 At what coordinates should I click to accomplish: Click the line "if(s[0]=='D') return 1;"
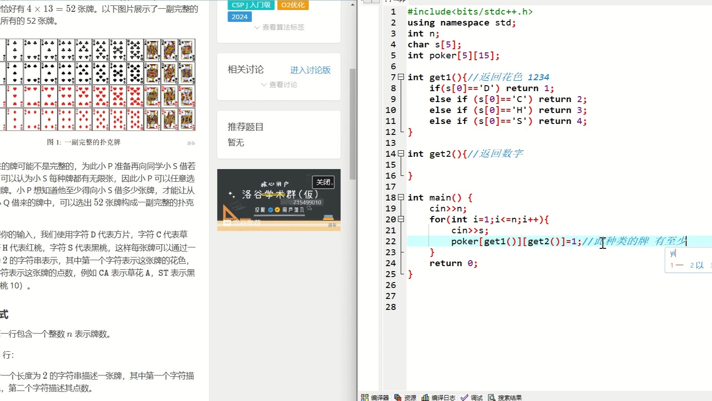(x=492, y=88)
